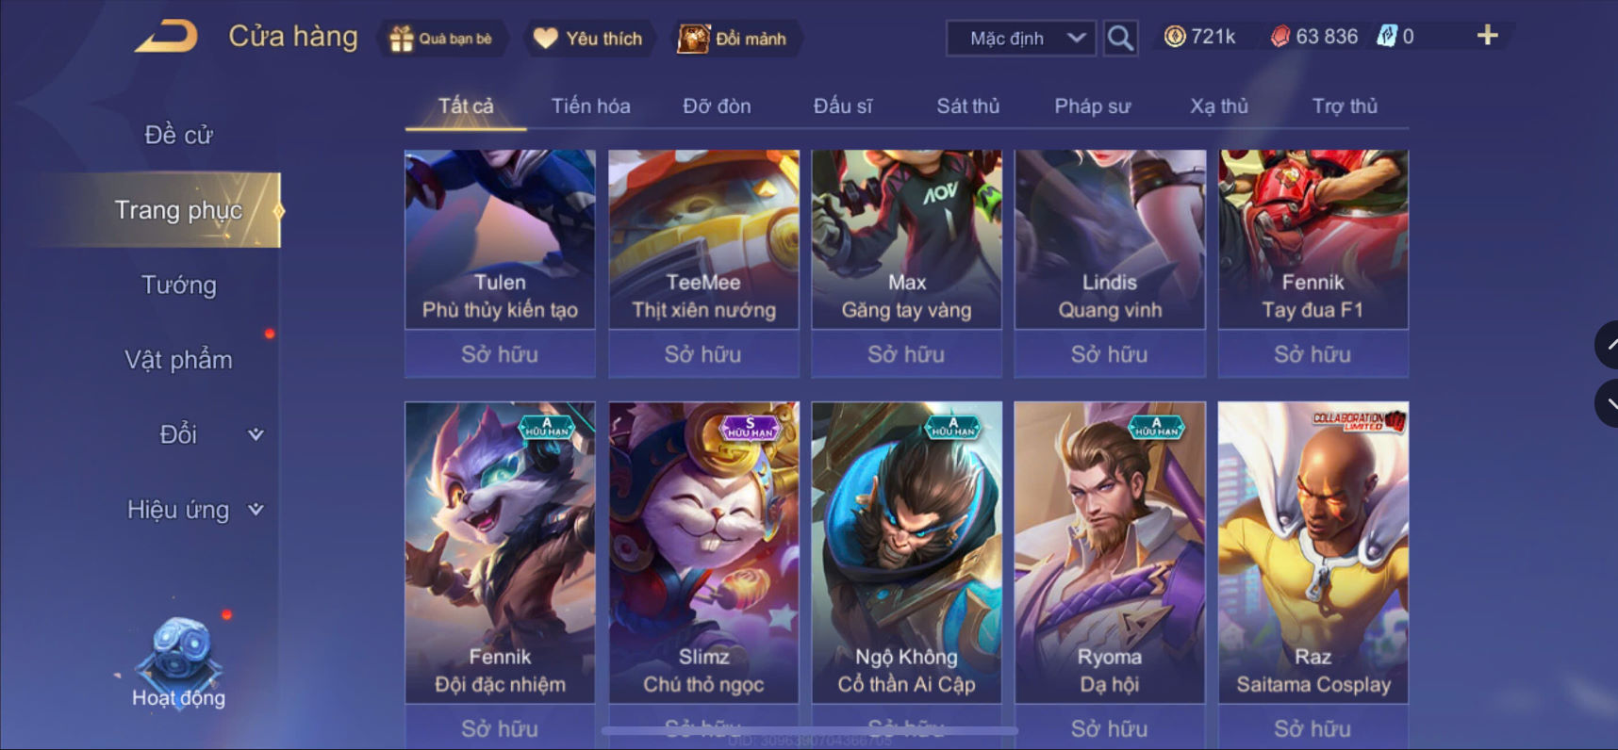
Task: Open Quà bạn bè gift icon
Action: pyautogui.click(x=402, y=39)
